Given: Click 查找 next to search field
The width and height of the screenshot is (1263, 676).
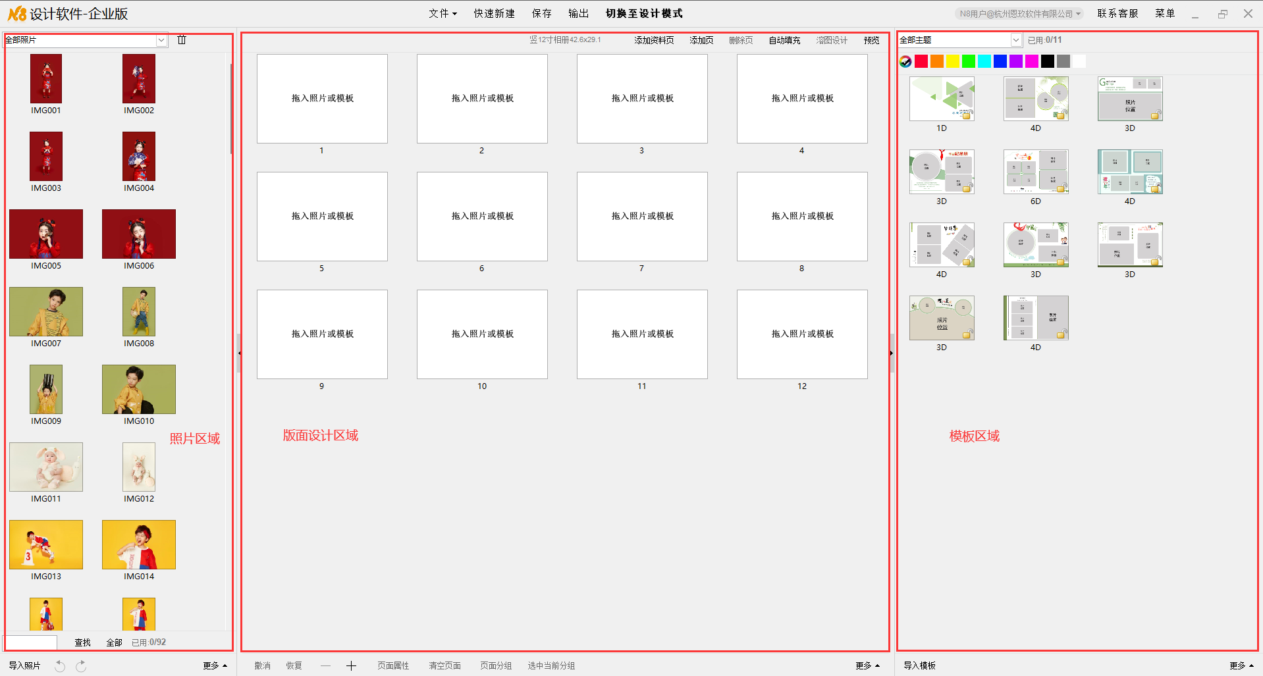Looking at the screenshot, I should (x=82, y=642).
